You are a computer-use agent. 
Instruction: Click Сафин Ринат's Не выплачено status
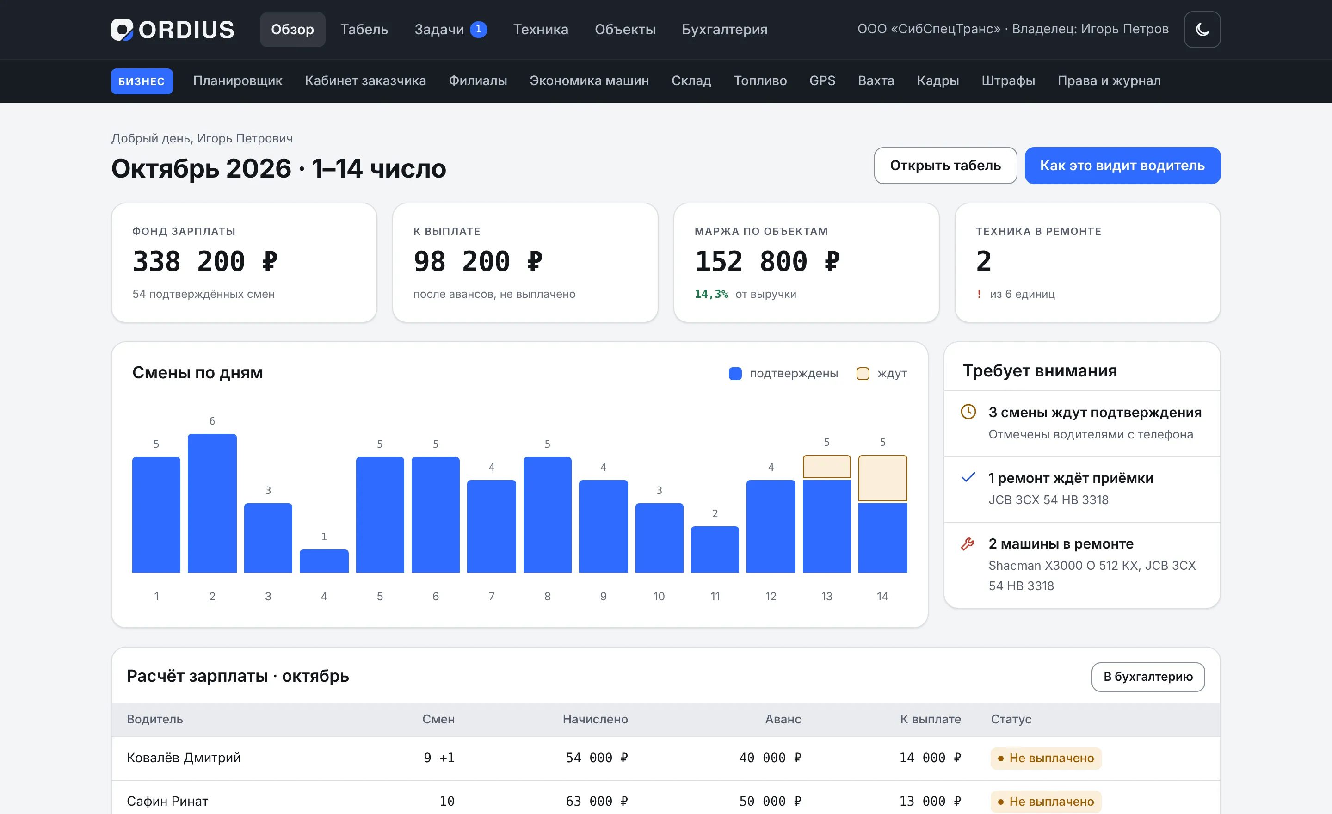[1046, 801]
